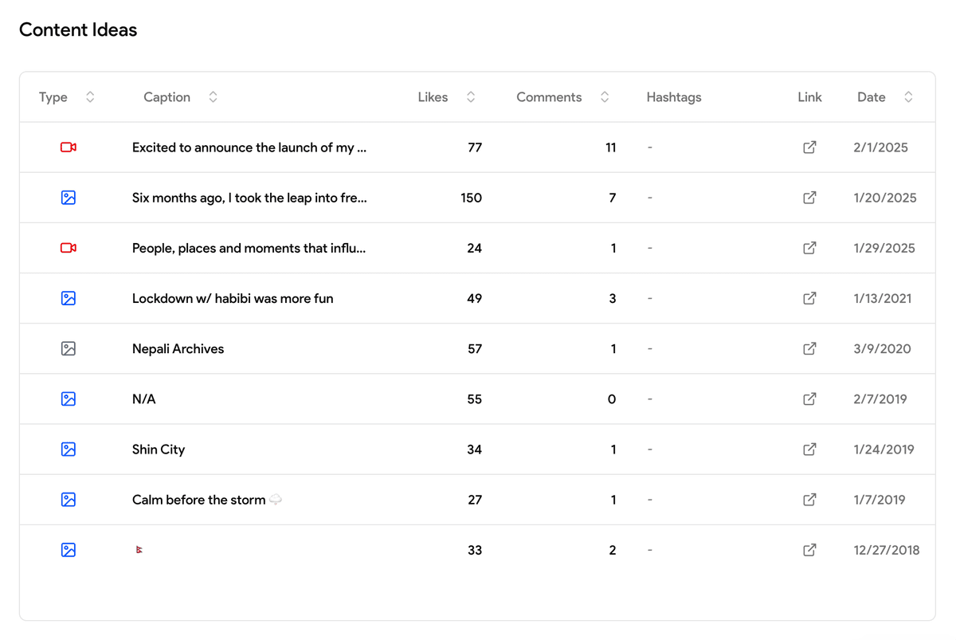956x640 pixels.
Task: Select the image icon on the freelancing post row
Action: point(68,198)
